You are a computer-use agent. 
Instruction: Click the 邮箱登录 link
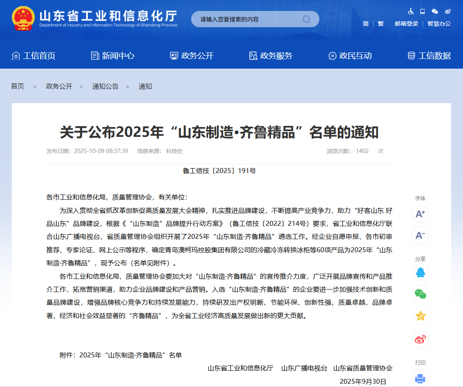point(406,24)
